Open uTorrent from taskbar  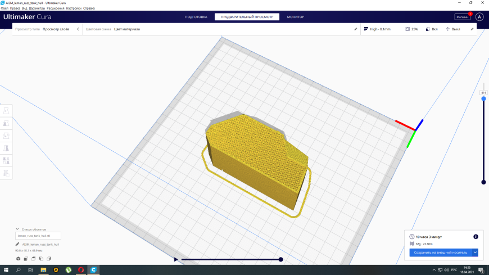69,270
